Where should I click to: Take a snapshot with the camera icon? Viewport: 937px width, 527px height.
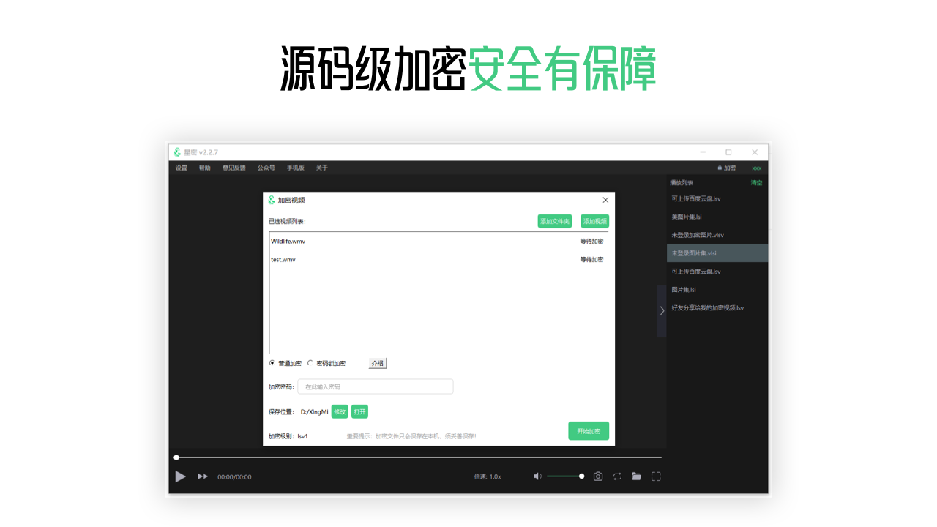[x=598, y=476]
